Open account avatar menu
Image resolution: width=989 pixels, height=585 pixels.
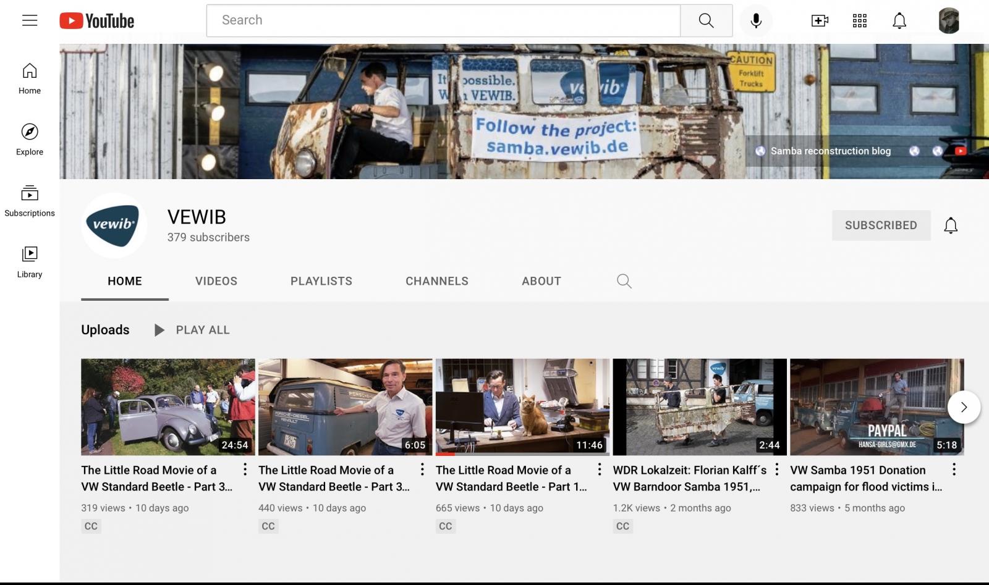point(948,20)
